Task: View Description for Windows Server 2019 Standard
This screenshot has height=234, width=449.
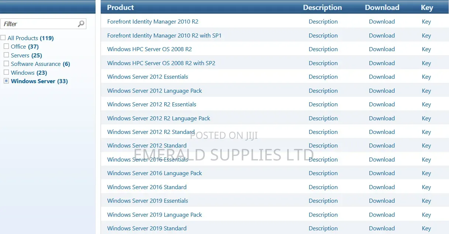Action: (x=323, y=228)
